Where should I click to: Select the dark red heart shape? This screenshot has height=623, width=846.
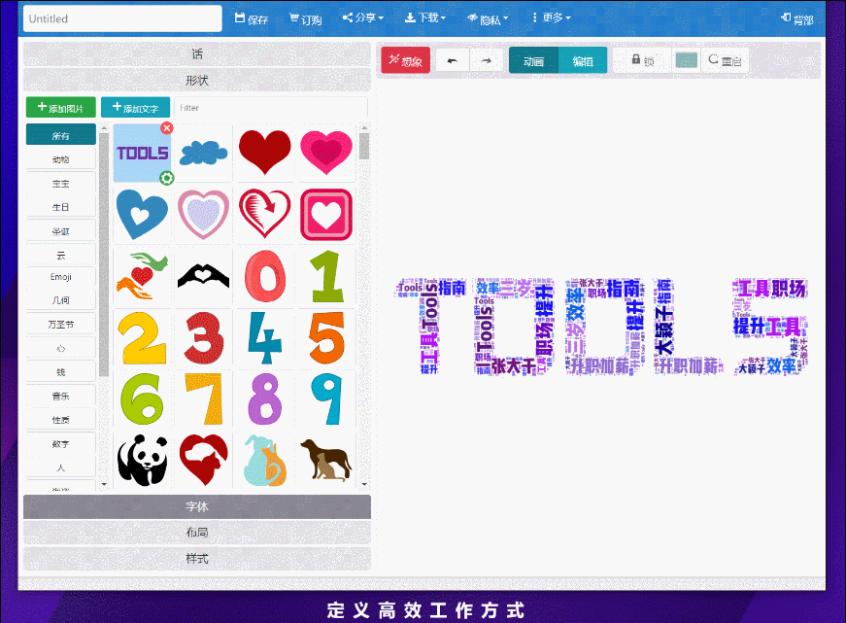(x=265, y=152)
